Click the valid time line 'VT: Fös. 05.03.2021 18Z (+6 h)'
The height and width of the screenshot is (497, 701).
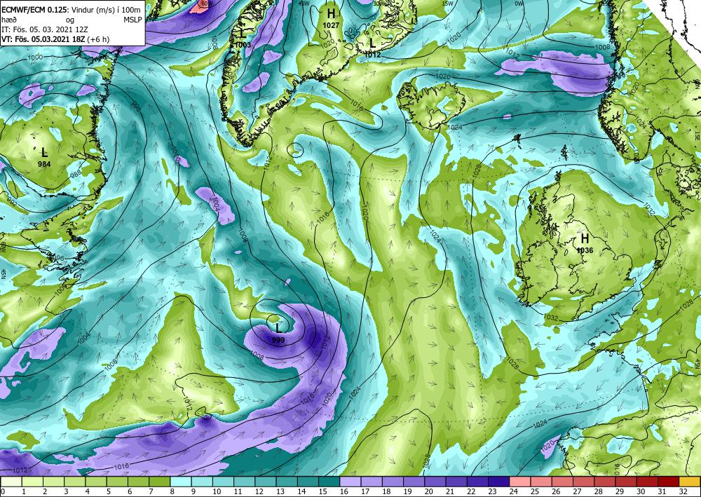(56, 39)
